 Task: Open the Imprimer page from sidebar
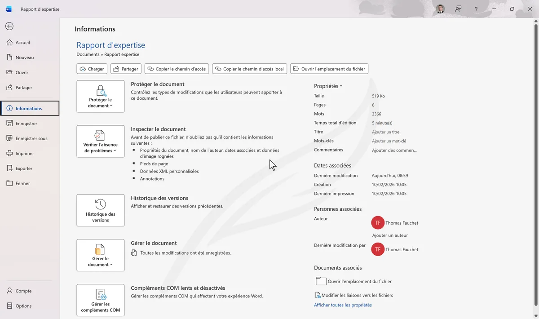pyautogui.click(x=25, y=153)
